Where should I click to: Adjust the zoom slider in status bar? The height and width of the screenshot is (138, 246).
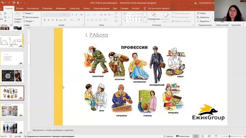pos(229,136)
